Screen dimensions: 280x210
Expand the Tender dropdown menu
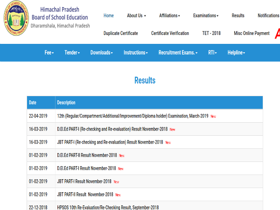click(x=72, y=53)
